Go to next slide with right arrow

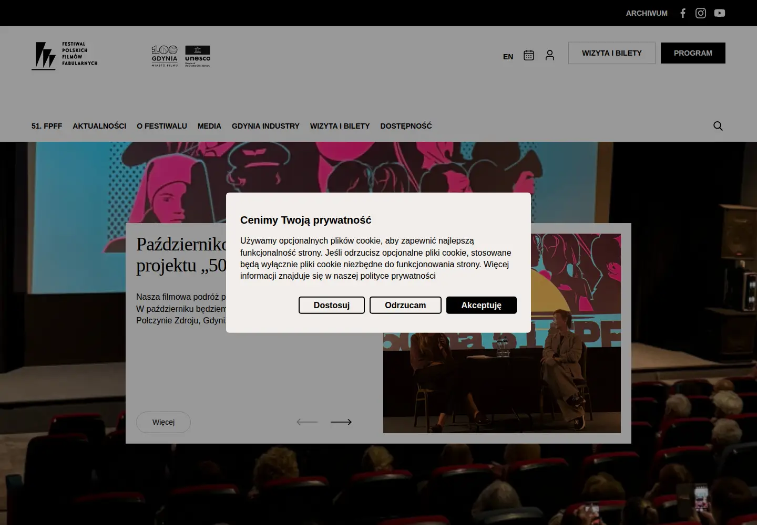341,422
